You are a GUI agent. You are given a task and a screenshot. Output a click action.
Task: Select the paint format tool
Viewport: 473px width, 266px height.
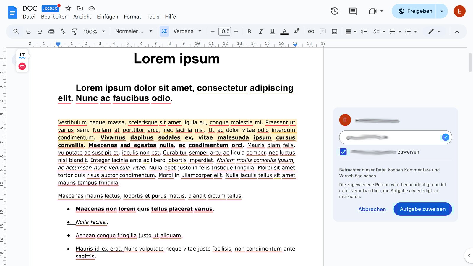(x=74, y=31)
